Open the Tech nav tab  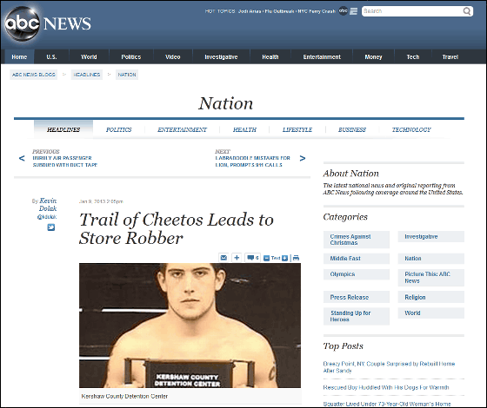click(x=413, y=57)
